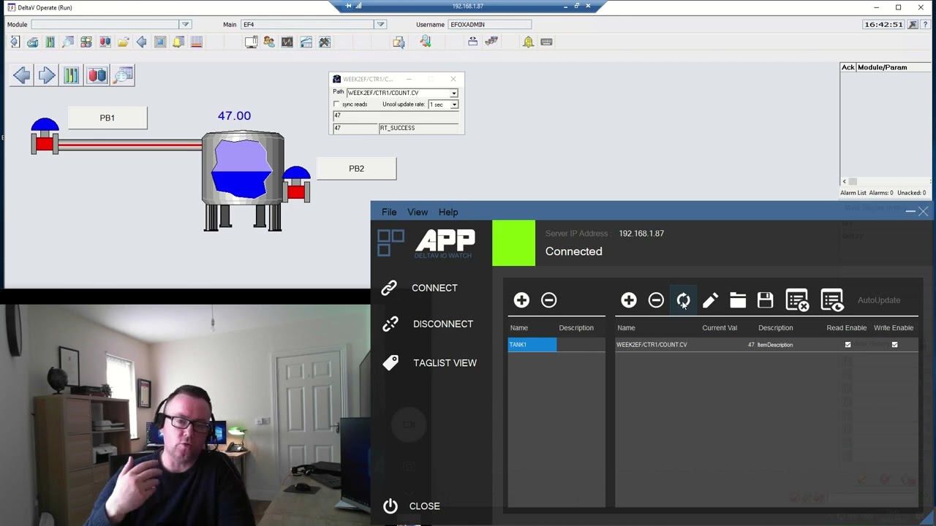This screenshot has width=936, height=526.
Task: Add a tag with the right plus icon
Action: [629, 300]
